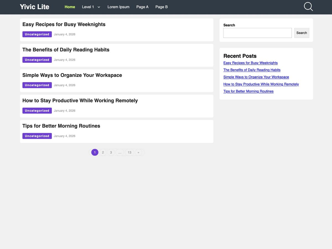The image size is (332, 249).
Task: Open post title Easy Recipes for Busy Weeknights
Action: coord(64,24)
